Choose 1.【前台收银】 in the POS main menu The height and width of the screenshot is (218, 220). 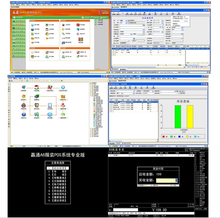tap(58, 168)
